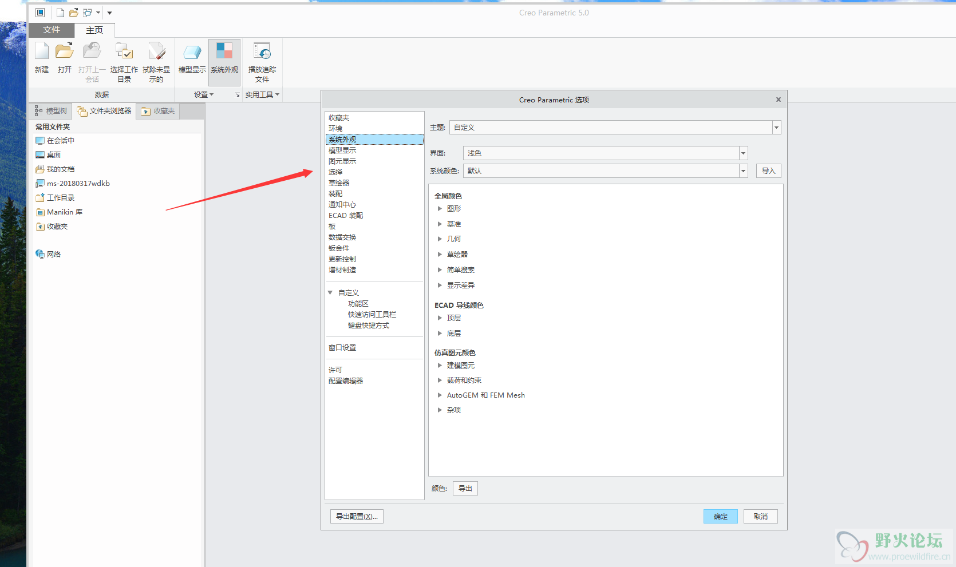Expand the 实用工具 utilities group dropdown
Screen dimensions: 956x567
pos(263,95)
